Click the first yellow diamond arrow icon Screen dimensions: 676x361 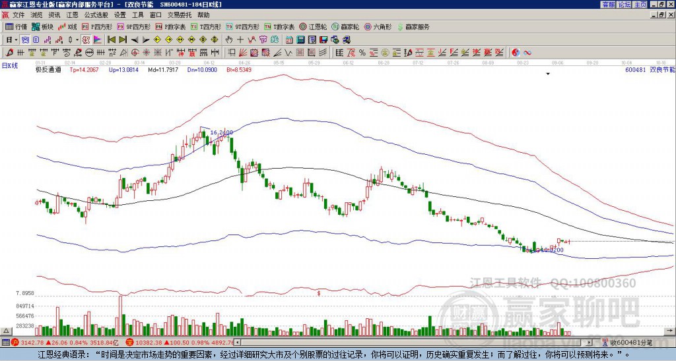pos(157,40)
